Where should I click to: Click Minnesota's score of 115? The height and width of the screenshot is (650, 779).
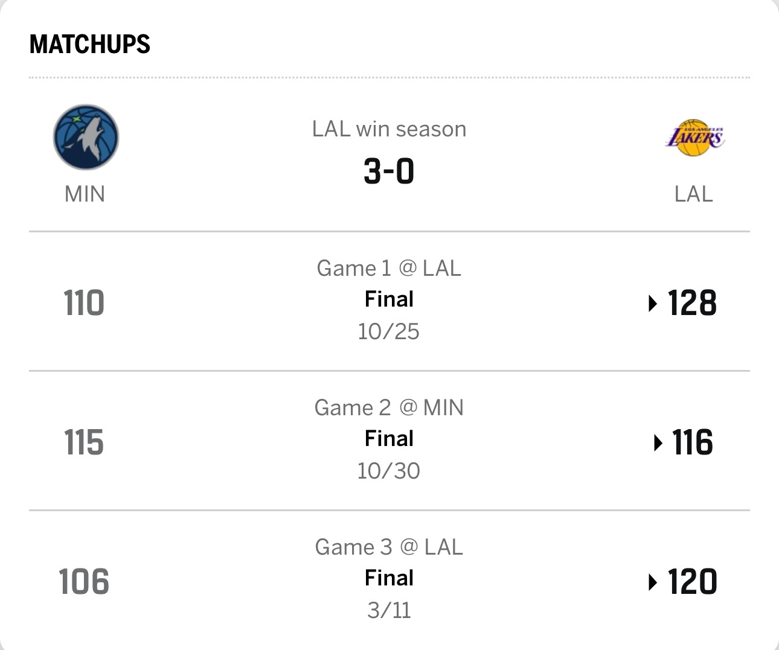click(84, 442)
